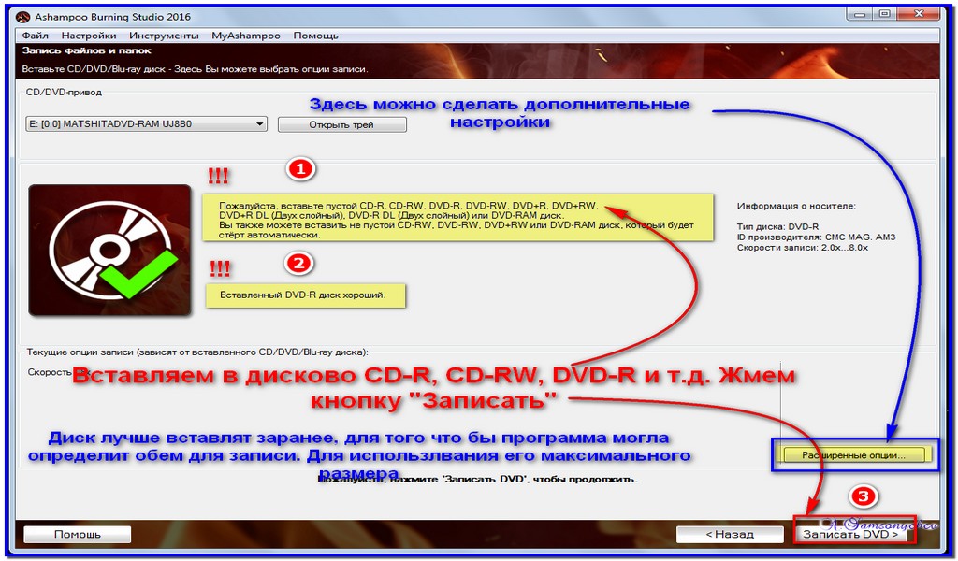The image size is (958, 561).
Task: Click the 'CD/DVD-привод' group label
Action: coord(64,93)
